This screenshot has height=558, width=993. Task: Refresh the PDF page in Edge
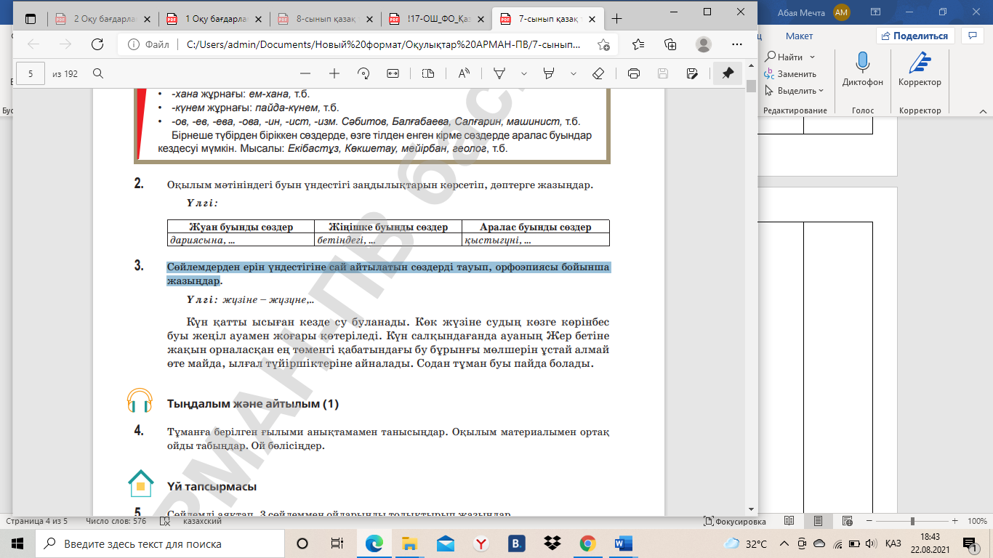coord(97,44)
